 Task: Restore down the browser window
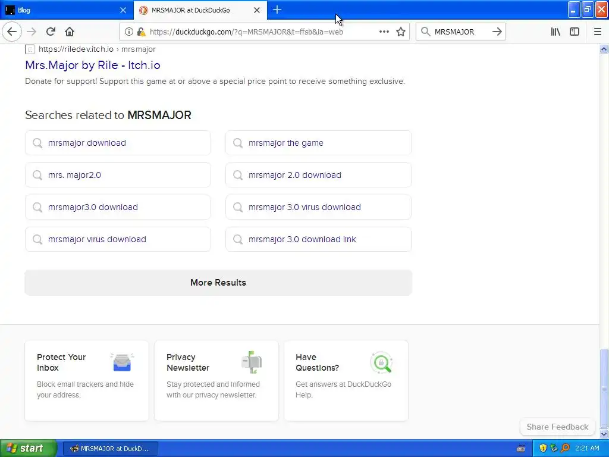coord(588,10)
